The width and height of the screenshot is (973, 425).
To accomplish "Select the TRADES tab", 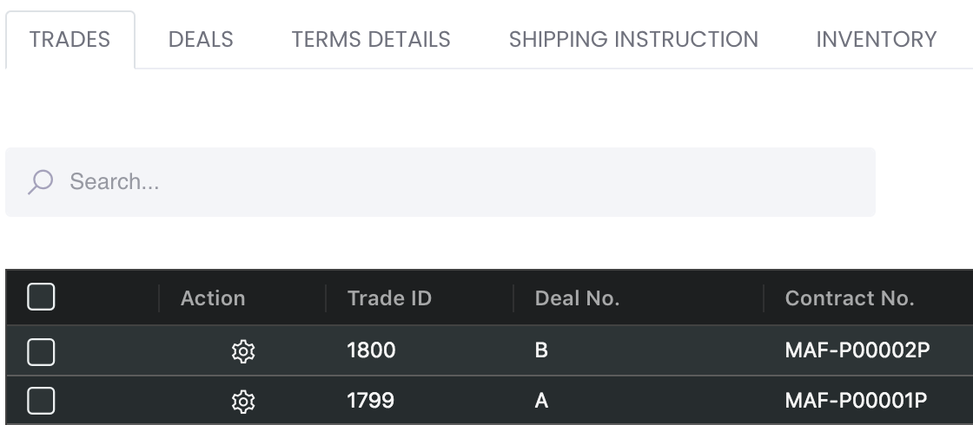I will tap(69, 40).
